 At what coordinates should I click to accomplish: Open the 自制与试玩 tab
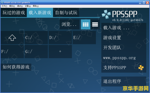66,13
